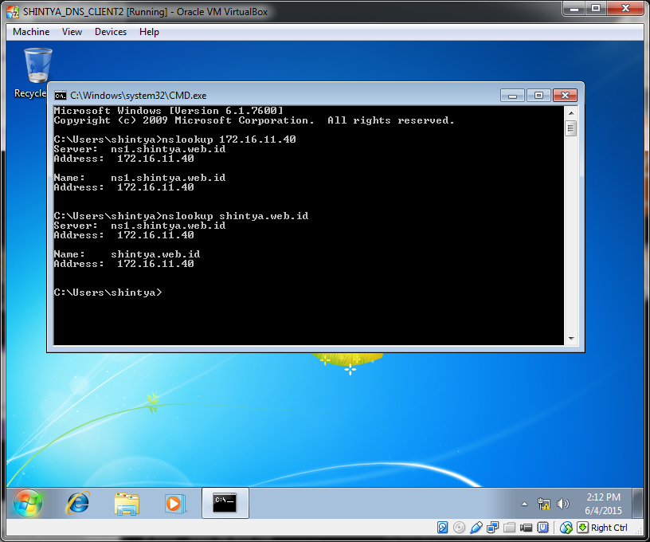The height and width of the screenshot is (542, 650).
Task: Click VirtualBox shared folders indicator
Action: [510, 528]
